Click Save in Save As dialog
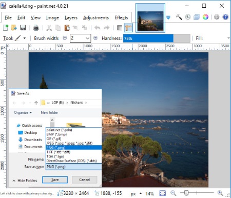The height and width of the screenshot is (198, 231). tap(55, 180)
